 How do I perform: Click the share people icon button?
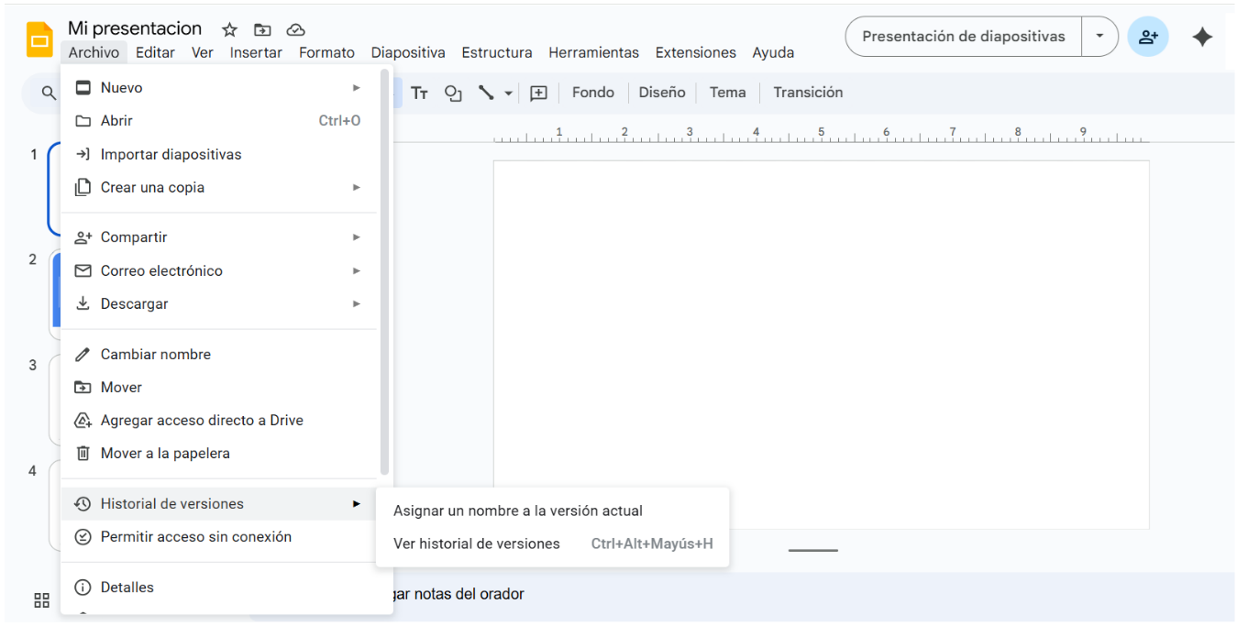point(1148,37)
